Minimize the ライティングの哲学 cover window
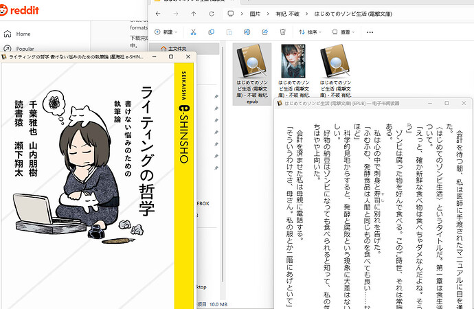 tap(154, 56)
